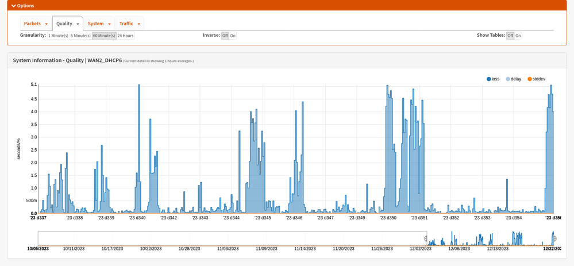Screen dimensions: 574x266
Task: Toggle the loss series legend dot
Action: tap(488, 79)
